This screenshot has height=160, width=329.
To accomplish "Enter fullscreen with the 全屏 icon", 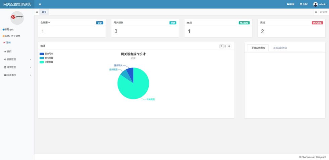I will point(301,4).
